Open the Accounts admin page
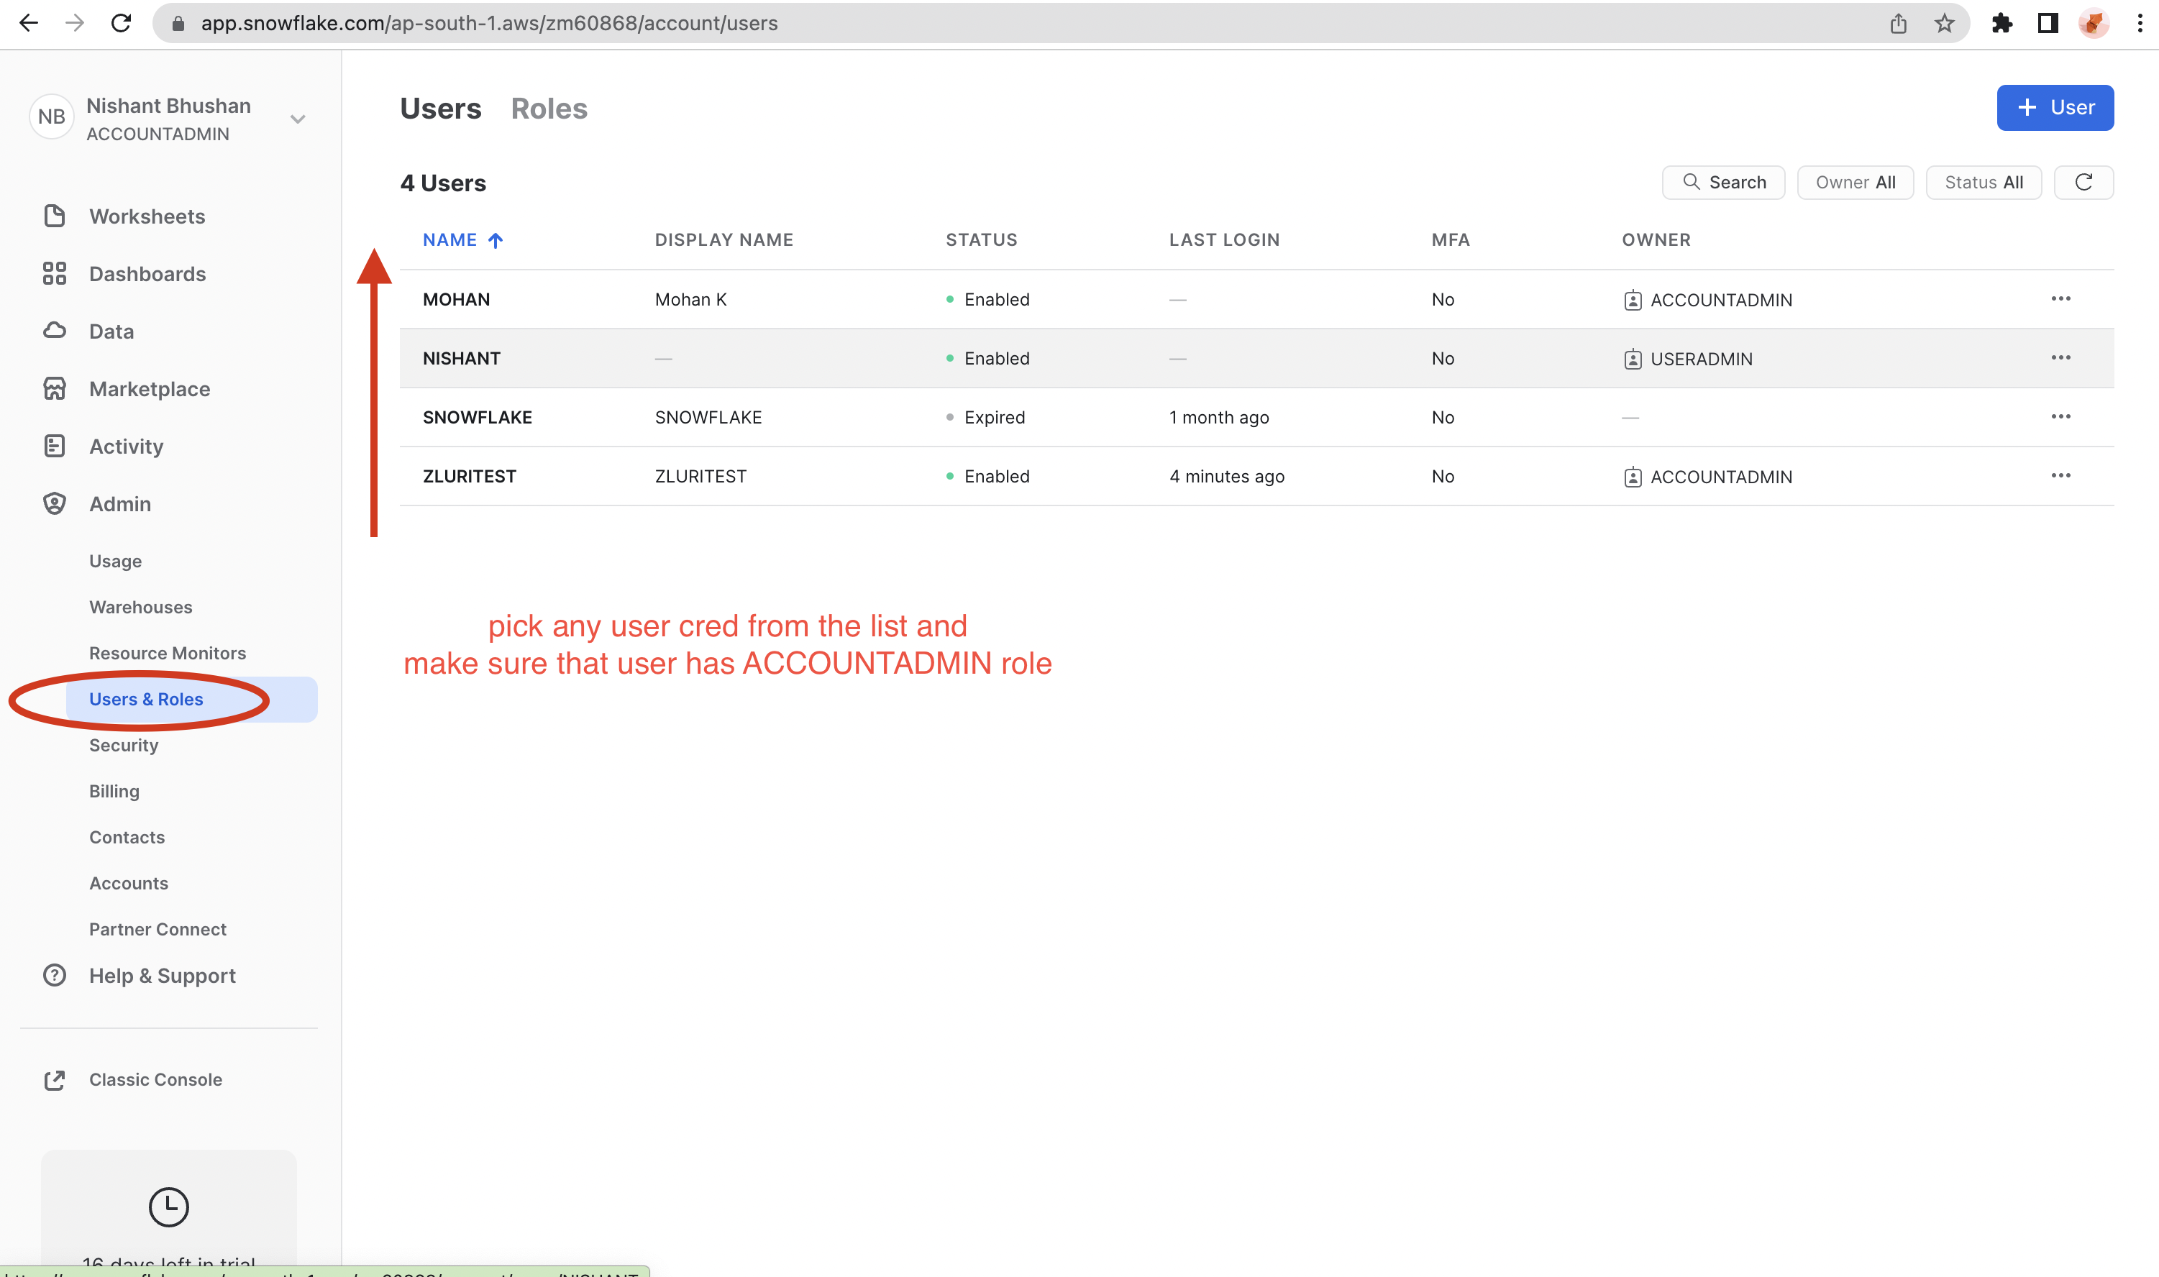2159x1277 pixels. (x=129, y=883)
